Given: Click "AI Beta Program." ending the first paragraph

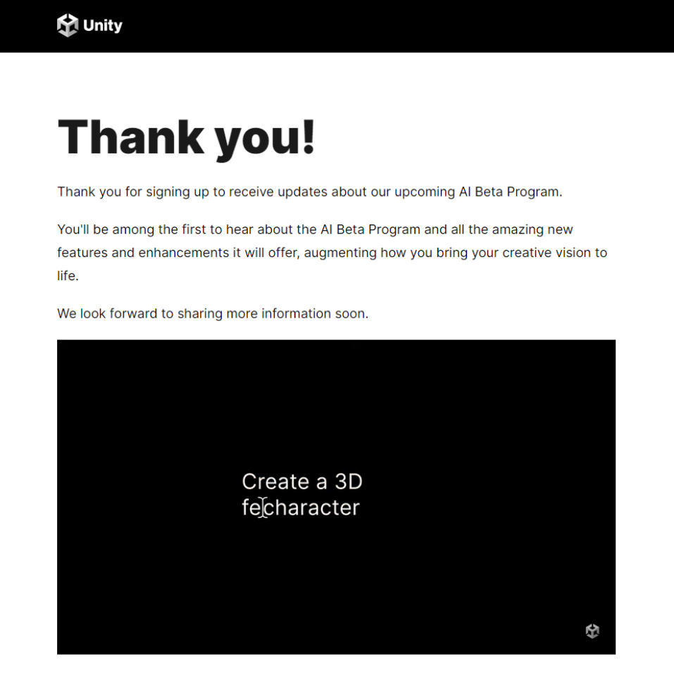Looking at the screenshot, I should pos(506,192).
